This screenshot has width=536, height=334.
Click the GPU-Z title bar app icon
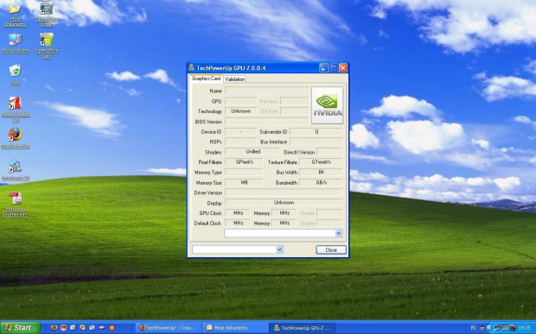coord(191,67)
